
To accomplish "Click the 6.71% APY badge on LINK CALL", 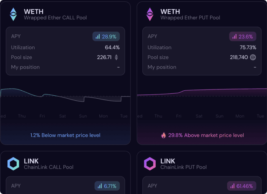I will [x=106, y=186].
